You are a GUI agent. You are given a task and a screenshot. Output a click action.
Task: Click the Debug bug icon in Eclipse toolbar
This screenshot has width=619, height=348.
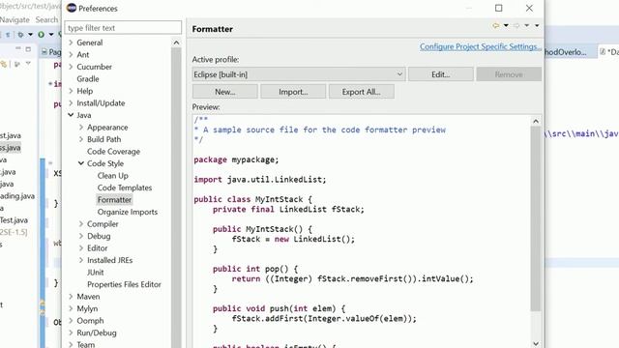pos(21,35)
